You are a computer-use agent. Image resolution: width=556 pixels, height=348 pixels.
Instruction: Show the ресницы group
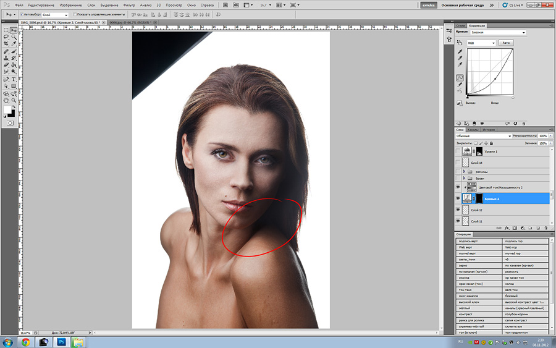click(x=458, y=172)
